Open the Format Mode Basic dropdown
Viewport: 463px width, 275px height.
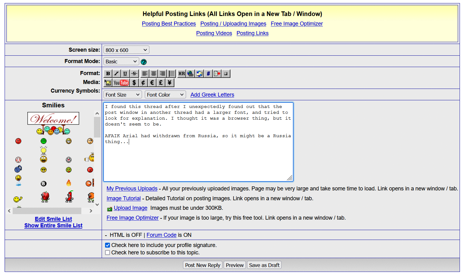click(121, 62)
